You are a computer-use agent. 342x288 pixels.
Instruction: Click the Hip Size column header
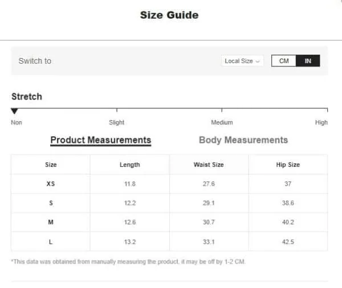point(288,164)
